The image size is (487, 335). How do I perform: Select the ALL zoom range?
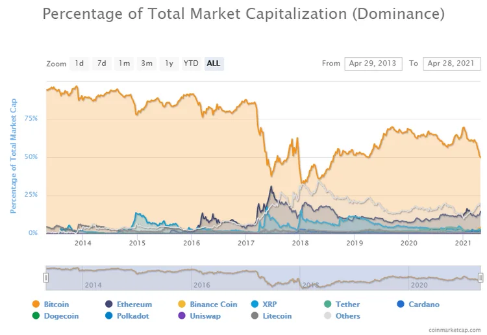[x=214, y=64]
